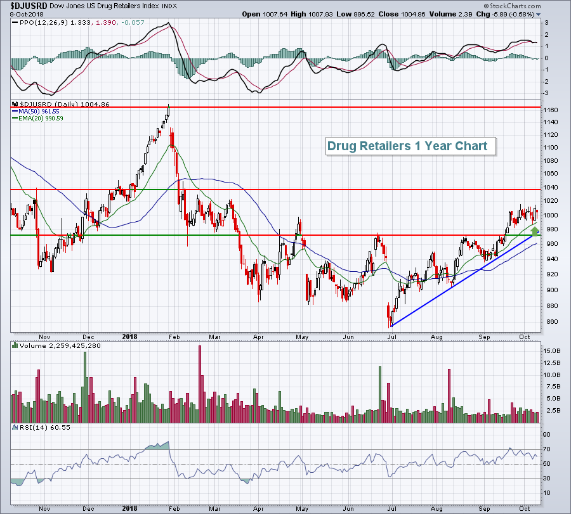Click the 1040 price axis label
The height and width of the screenshot is (514, 571).
tap(551, 188)
